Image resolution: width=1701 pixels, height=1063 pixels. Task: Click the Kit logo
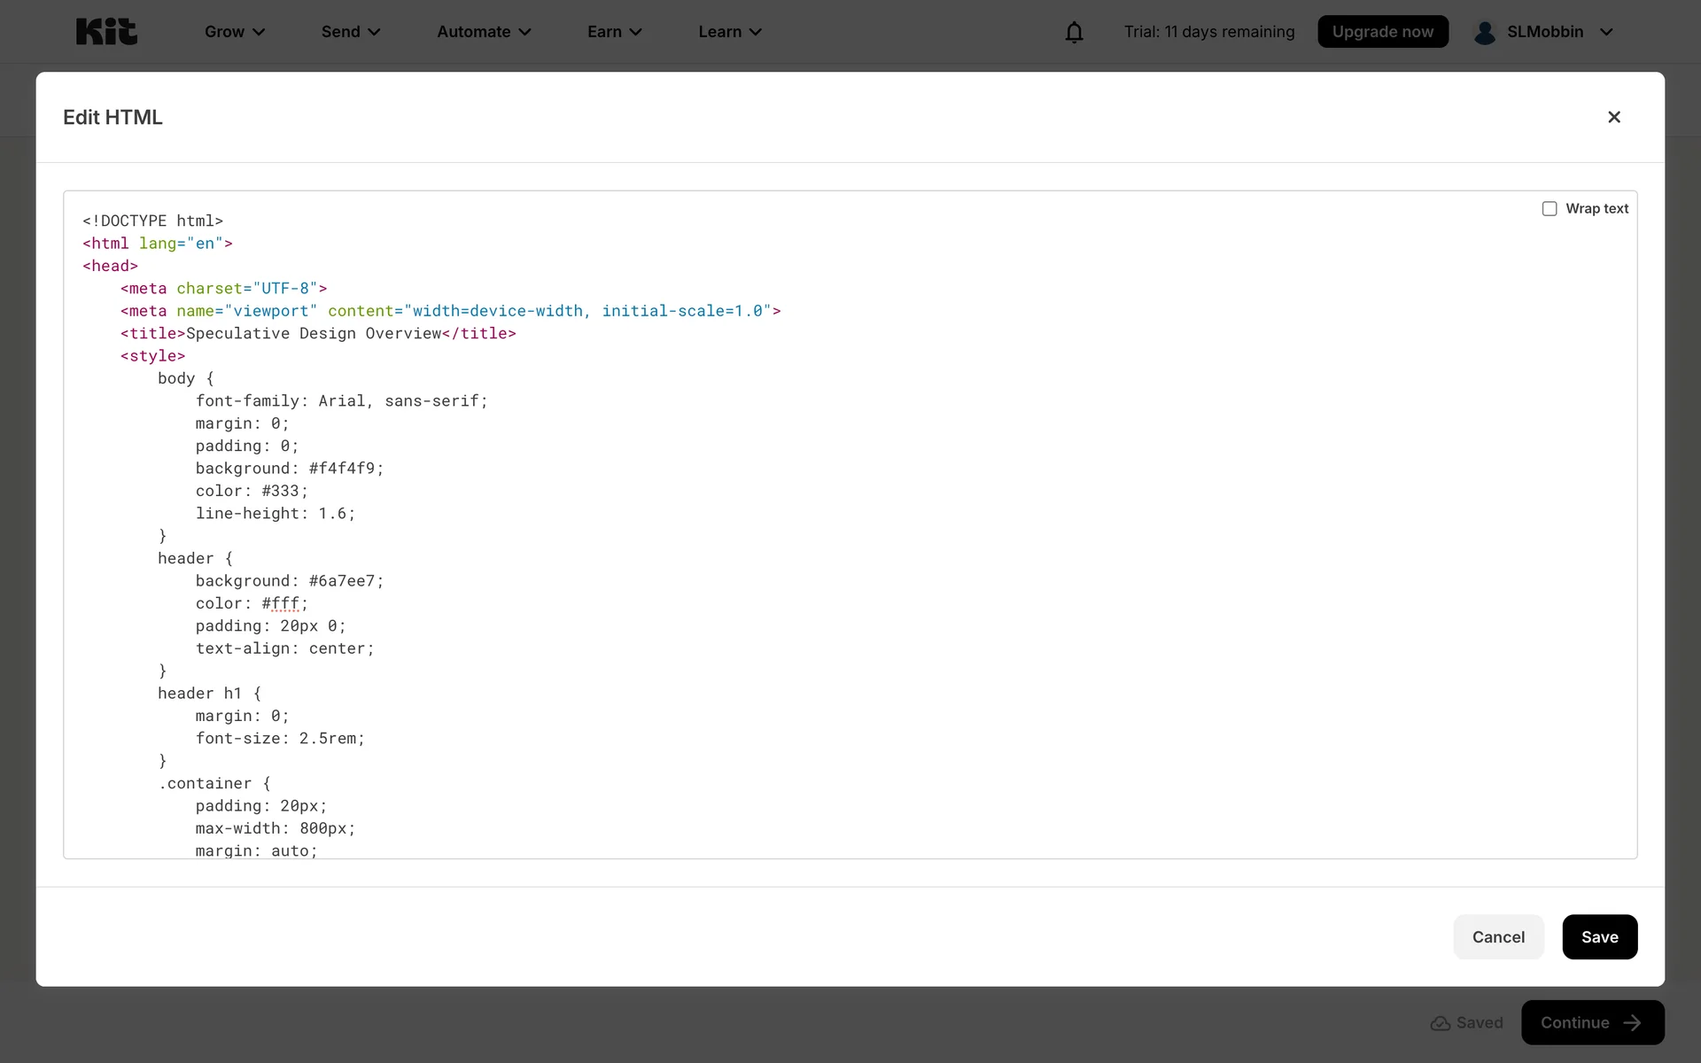[x=106, y=32]
